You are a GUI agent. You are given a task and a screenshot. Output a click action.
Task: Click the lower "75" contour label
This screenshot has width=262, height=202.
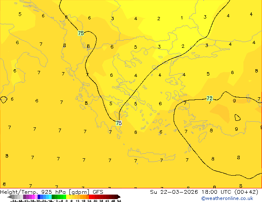119,123
